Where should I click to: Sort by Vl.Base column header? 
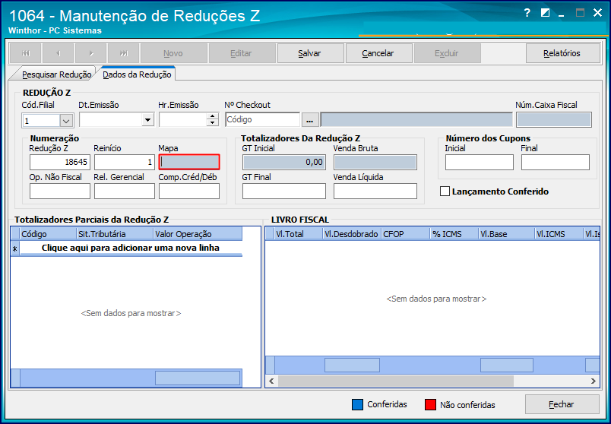pyautogui.click(x=507, y=234)
